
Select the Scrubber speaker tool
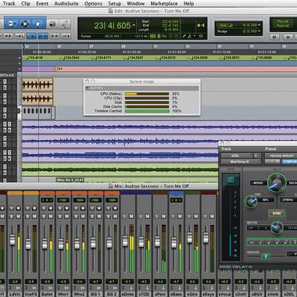tap(52, 24)
